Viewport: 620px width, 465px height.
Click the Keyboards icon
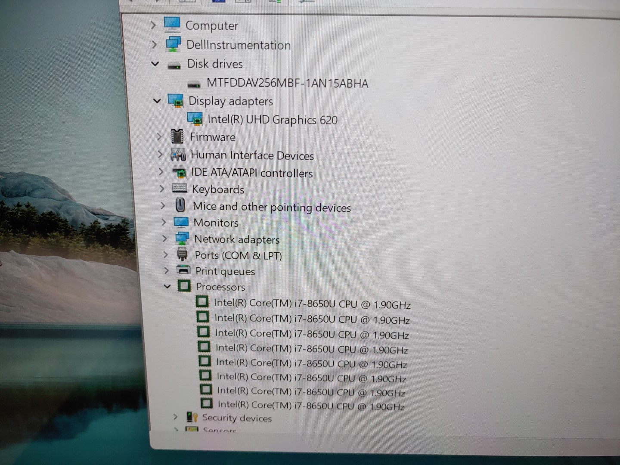point(180,188)
